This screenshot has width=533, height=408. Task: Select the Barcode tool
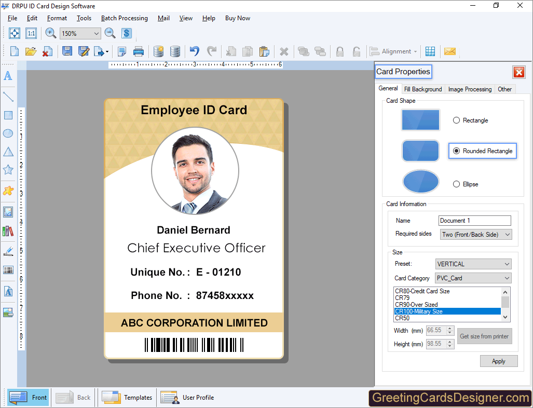[8, 270]
